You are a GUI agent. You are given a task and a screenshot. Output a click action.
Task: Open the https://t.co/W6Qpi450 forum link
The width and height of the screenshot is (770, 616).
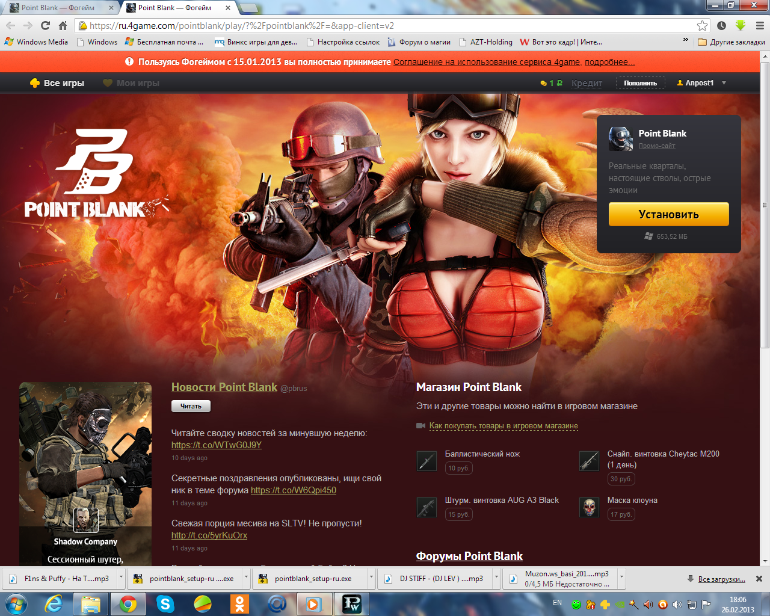294,490
